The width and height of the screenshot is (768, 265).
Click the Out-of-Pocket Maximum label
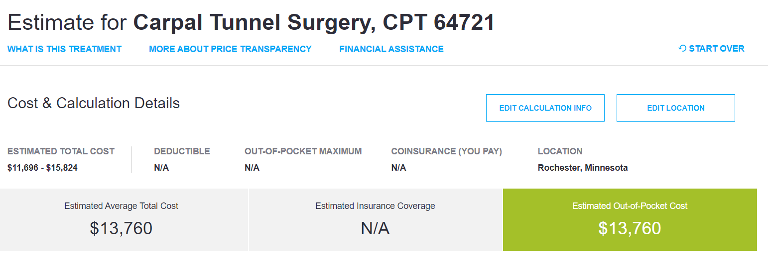303,151
